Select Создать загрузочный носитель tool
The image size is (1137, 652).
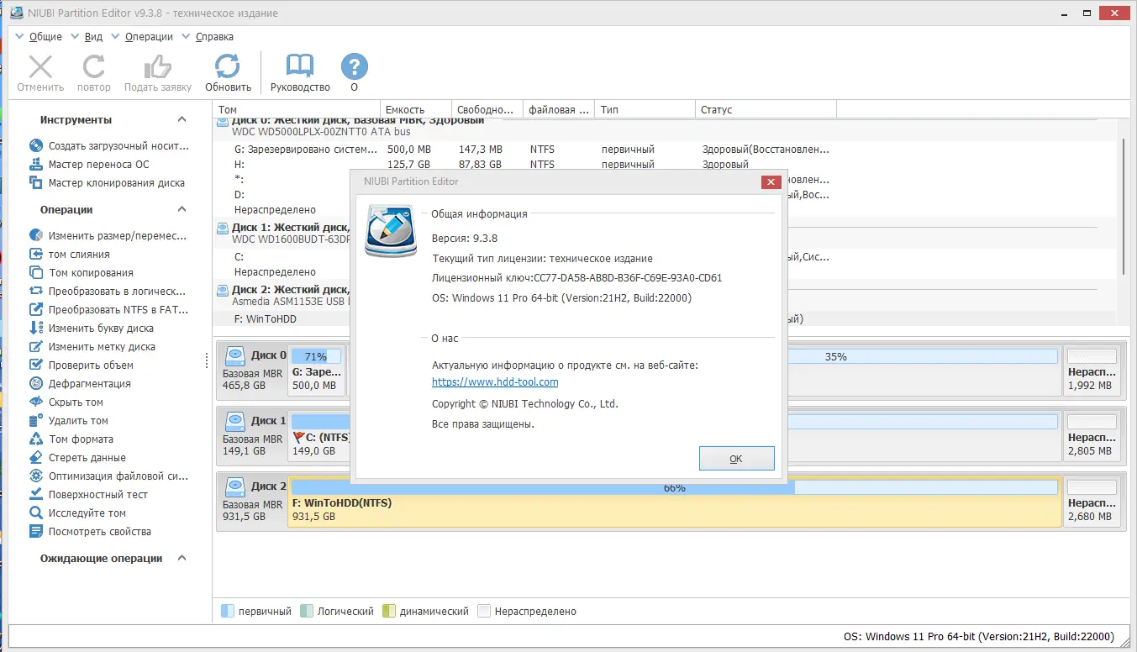click(x=108, y=146)
